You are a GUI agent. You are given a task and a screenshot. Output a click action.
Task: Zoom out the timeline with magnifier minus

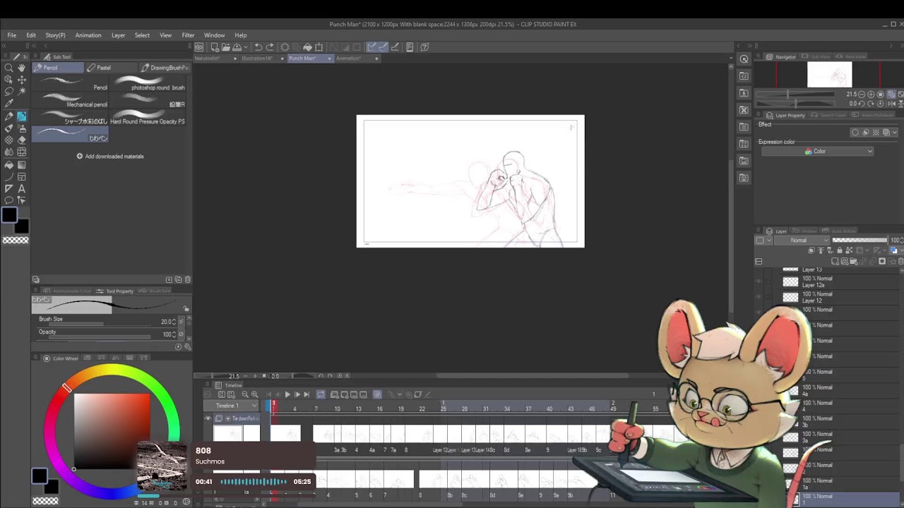245,394
